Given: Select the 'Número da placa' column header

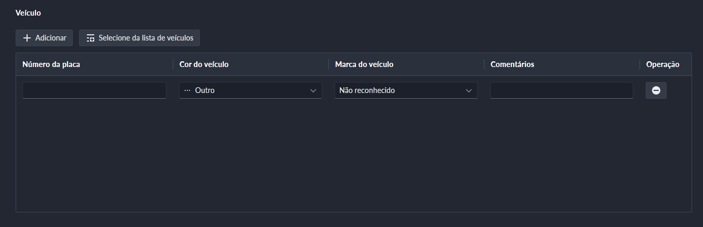Looking at the screenshot, I should [51, 64].
